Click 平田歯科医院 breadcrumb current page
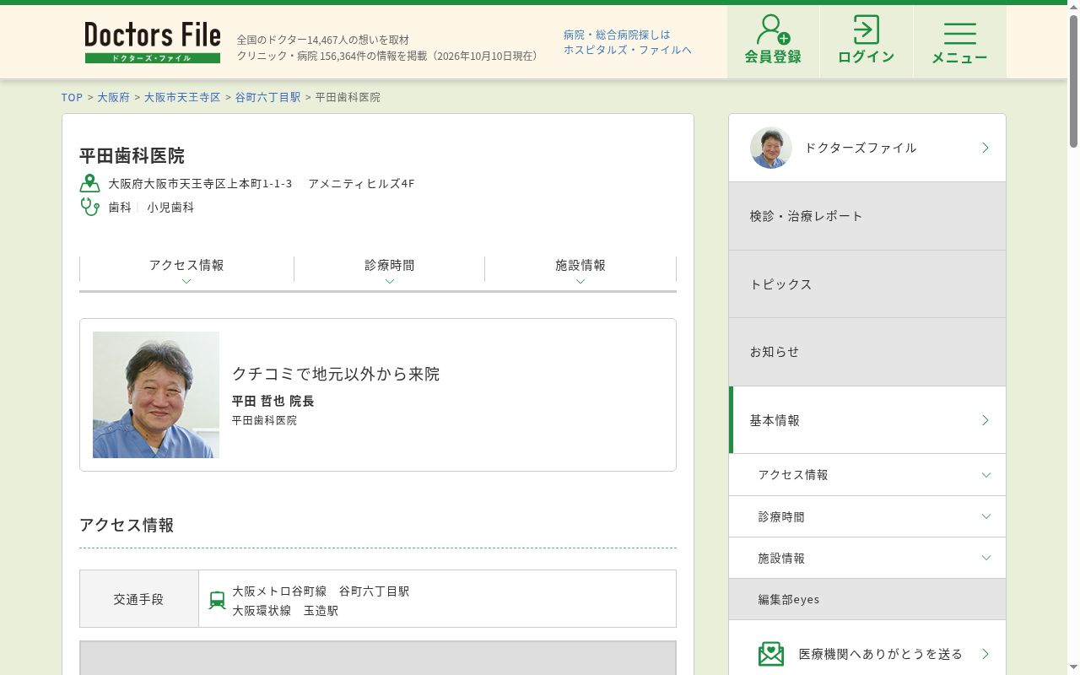 point(348,97)
